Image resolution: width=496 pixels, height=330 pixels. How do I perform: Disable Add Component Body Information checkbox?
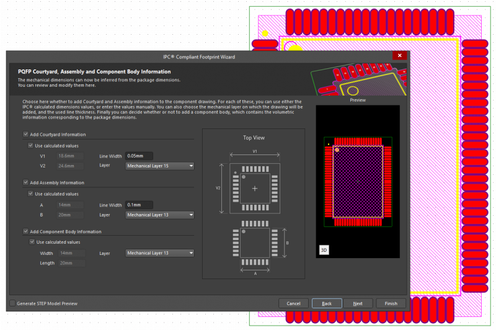[x=25, y=231]
